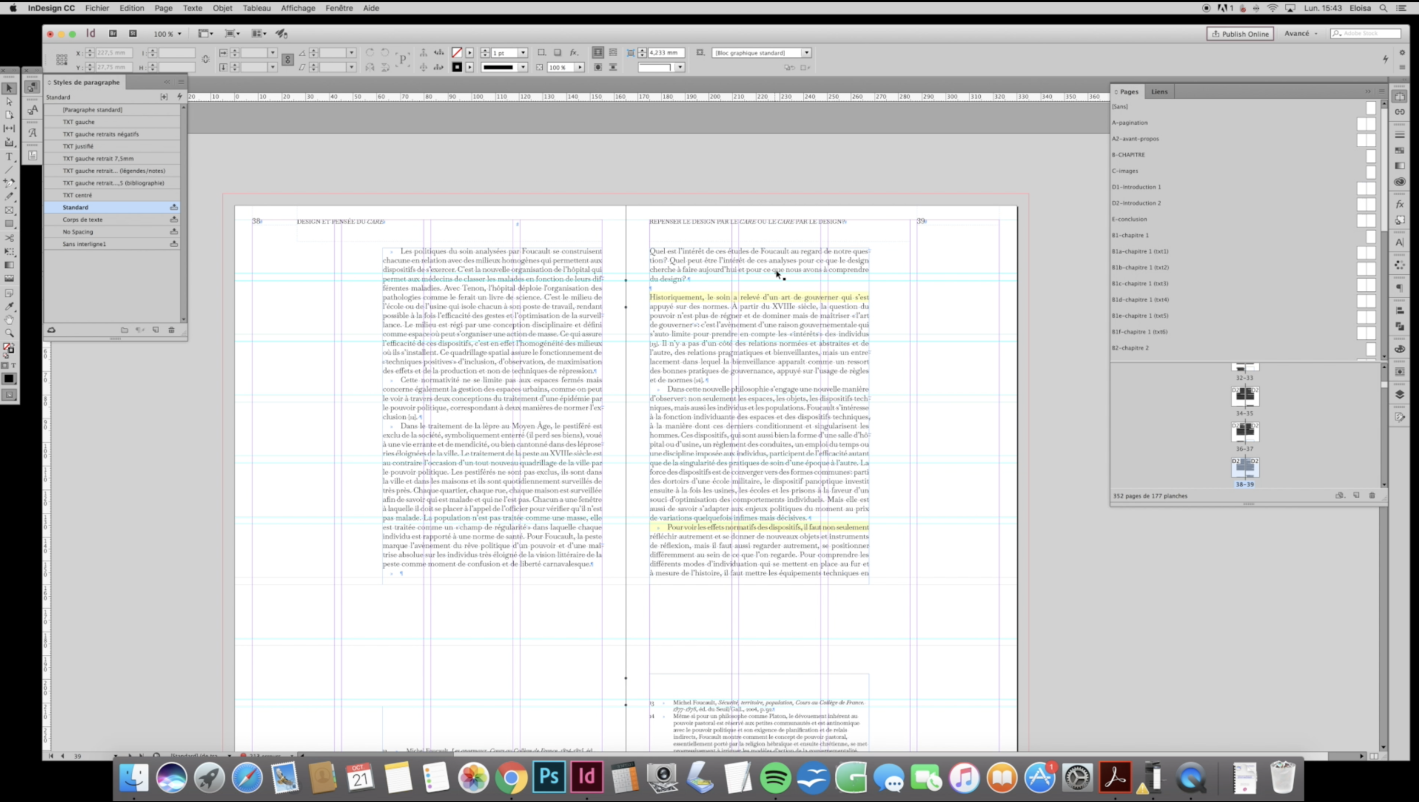Open the Bloc graphique standard object style dropdown
The height and width of the screenshot is (802, 1419).
pyautogui.click(x=806, y=53)
